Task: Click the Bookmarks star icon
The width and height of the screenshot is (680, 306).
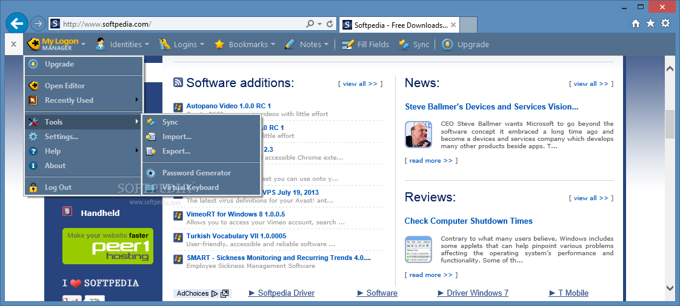Action: coord(219,44)
